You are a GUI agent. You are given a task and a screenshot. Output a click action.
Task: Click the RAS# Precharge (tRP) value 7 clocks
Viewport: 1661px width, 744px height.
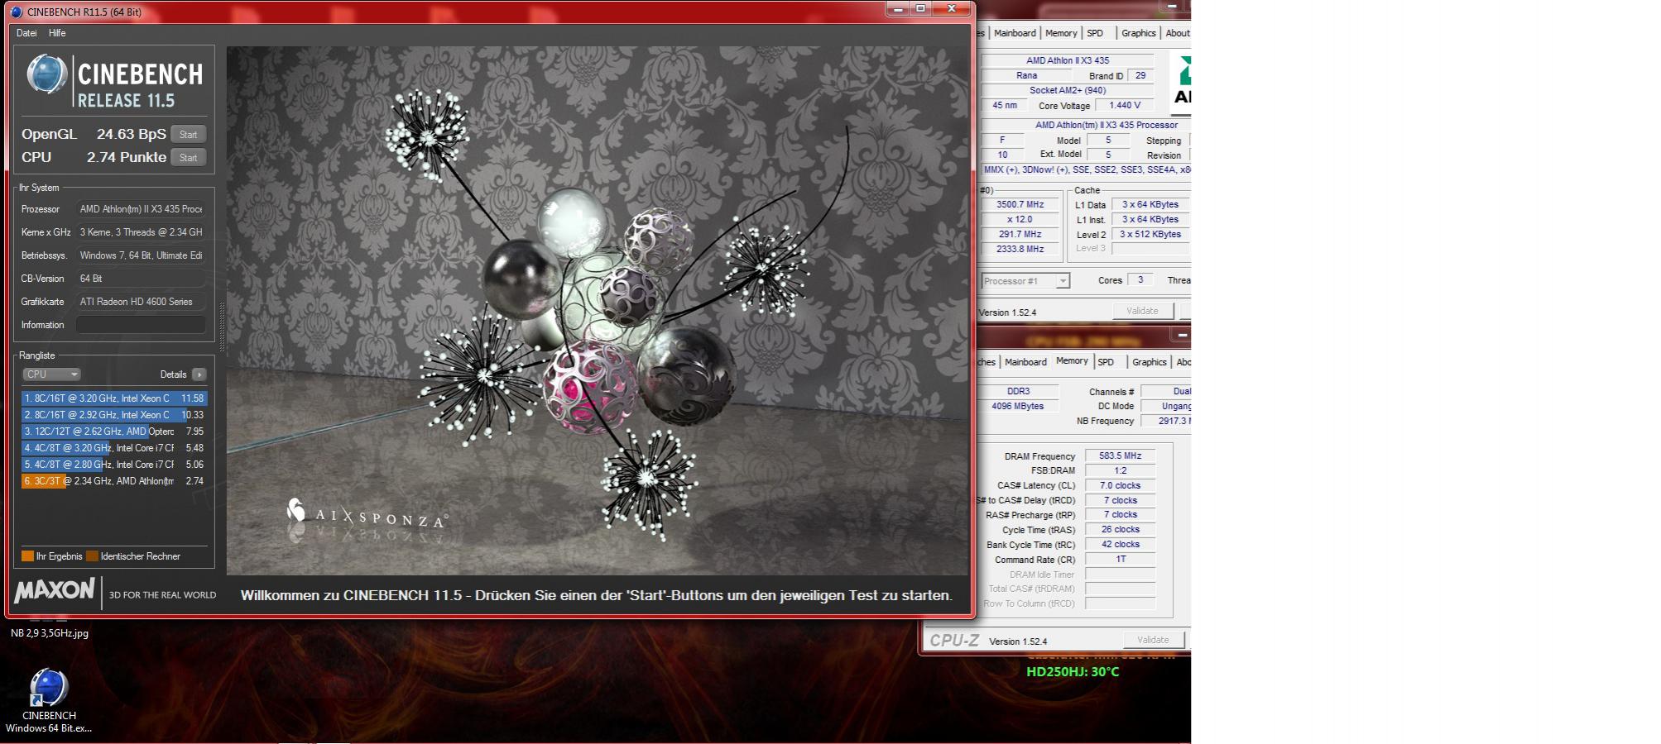[x=1121, y=514]
